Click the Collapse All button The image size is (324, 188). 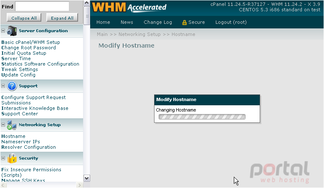pos(24,18)
